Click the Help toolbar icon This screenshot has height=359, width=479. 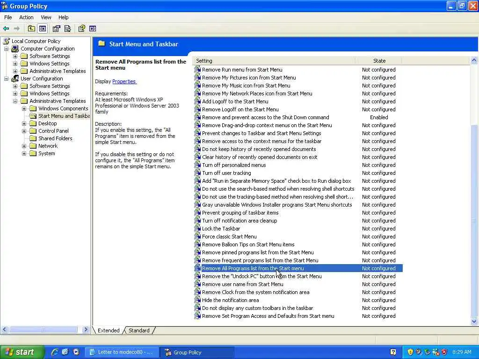click(81, 29)
